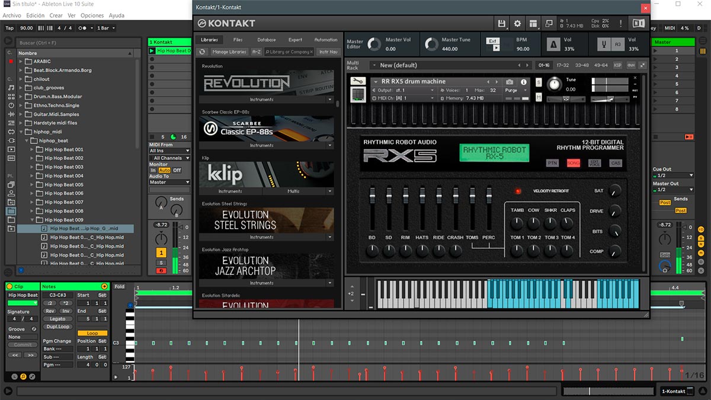Screen dimensions: 711x400
Task: Click the Max for Live icon in Ableton browser
Action: (x=11, y=132)
